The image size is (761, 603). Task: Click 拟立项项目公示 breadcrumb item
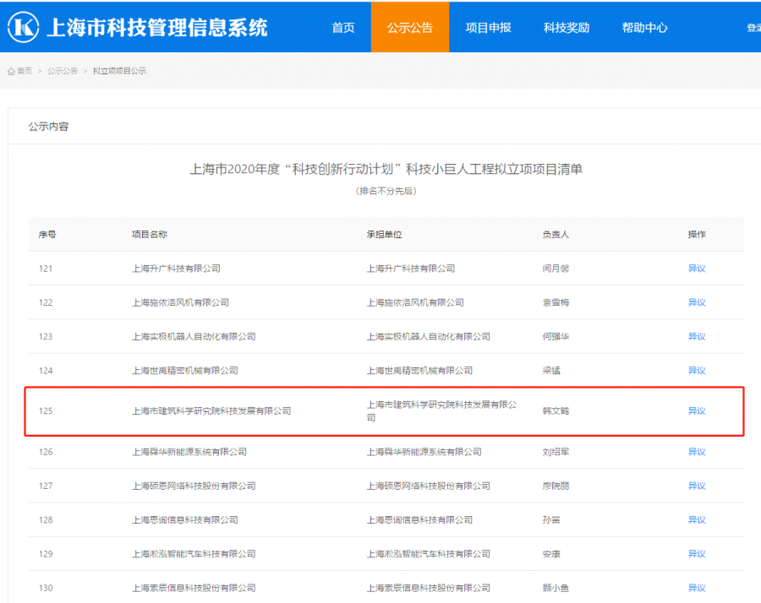pyautogui.click(x=119, y=72)
